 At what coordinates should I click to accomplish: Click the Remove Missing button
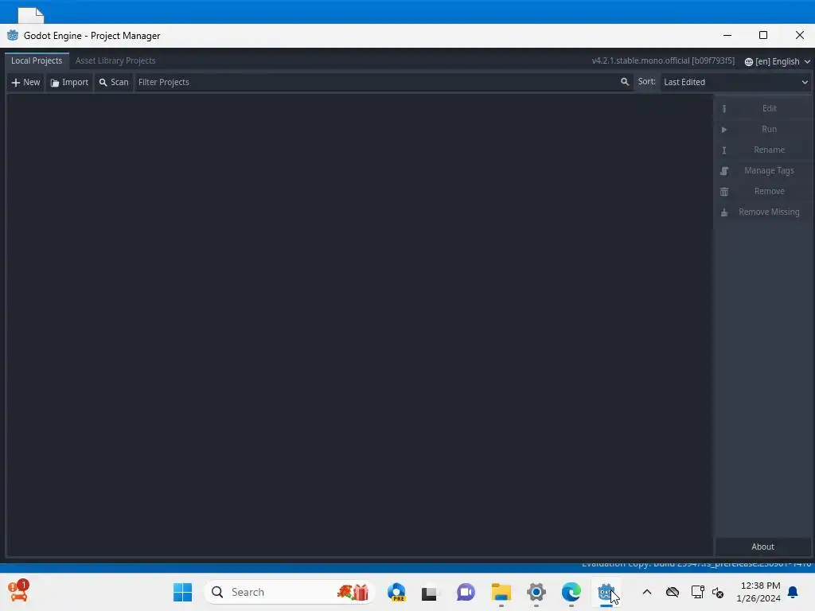[x=762, y=212]
